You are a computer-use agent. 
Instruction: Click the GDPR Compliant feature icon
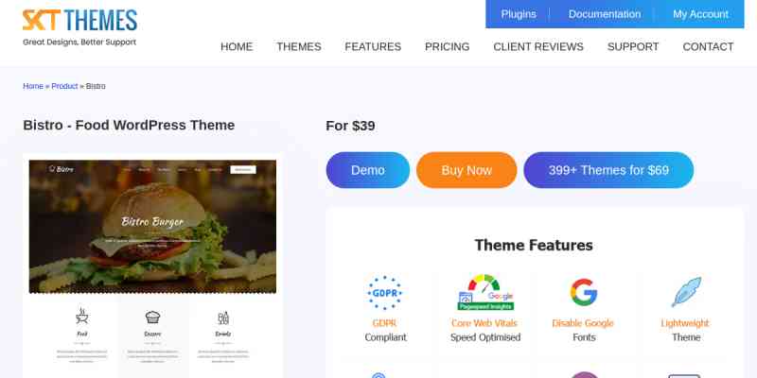384,293
